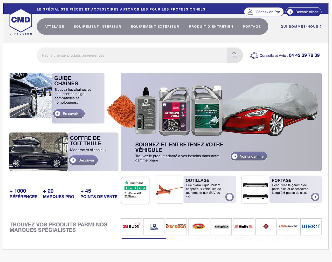Click the arrow icon on the Outillage card
Viewport: 332px width, 262px height.
(x=230, y=197)
